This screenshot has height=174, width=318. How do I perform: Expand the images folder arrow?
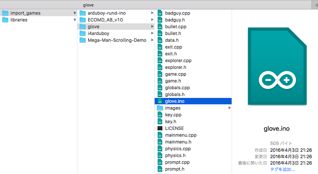coord(230,108)
